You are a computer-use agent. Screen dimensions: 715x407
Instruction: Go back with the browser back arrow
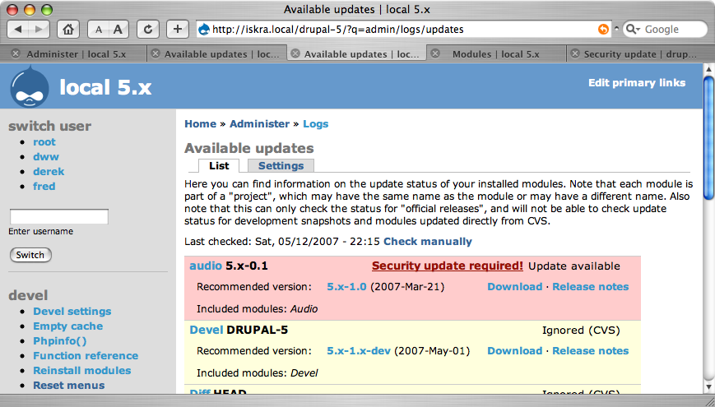coord(18,30)
